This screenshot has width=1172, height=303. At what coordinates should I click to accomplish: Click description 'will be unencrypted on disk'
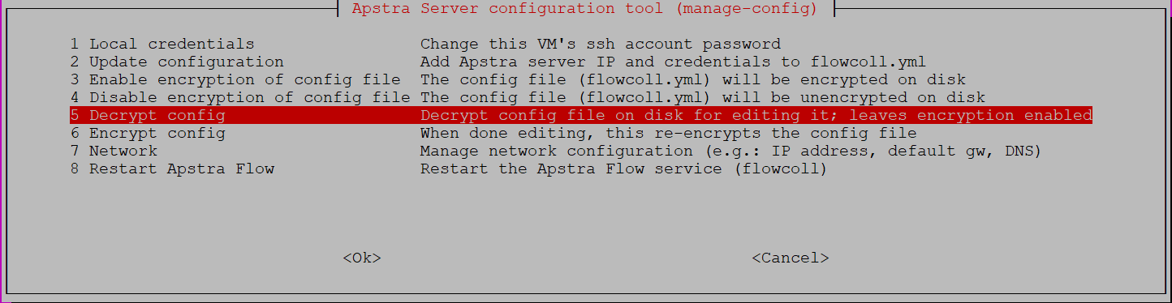click(x=854, y=97)
